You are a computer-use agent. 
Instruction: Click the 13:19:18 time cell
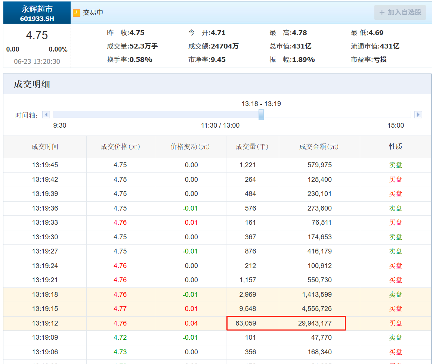(45, 295)
